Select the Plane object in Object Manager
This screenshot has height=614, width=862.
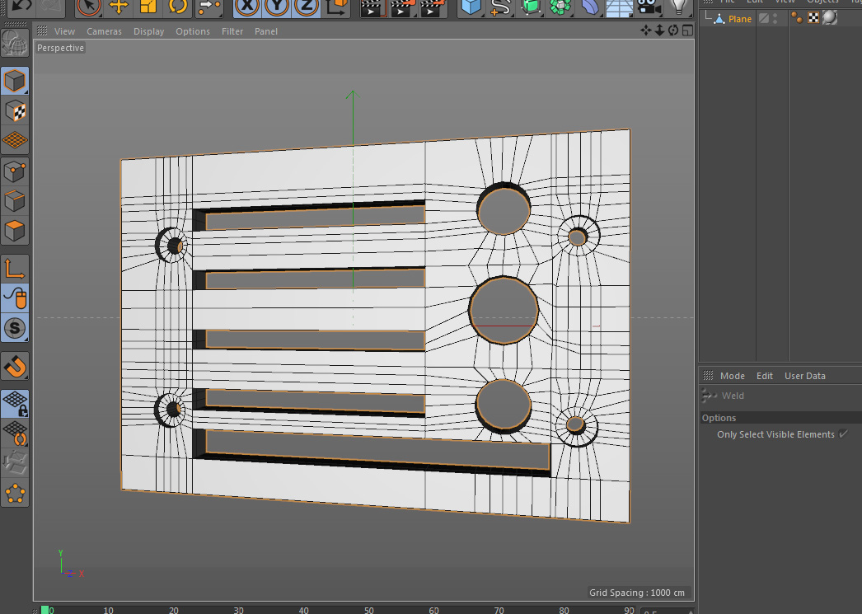pyautogui.click(x=739, y=19)
